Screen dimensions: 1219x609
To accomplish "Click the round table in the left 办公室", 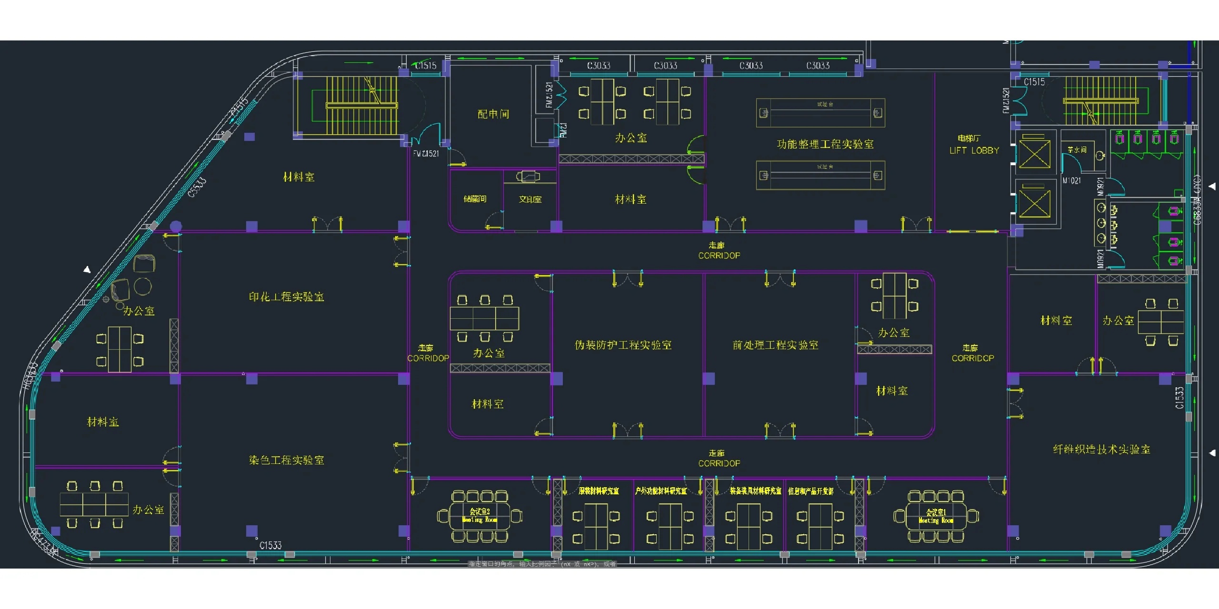I will pyautogui.click(x=143, y=286).
